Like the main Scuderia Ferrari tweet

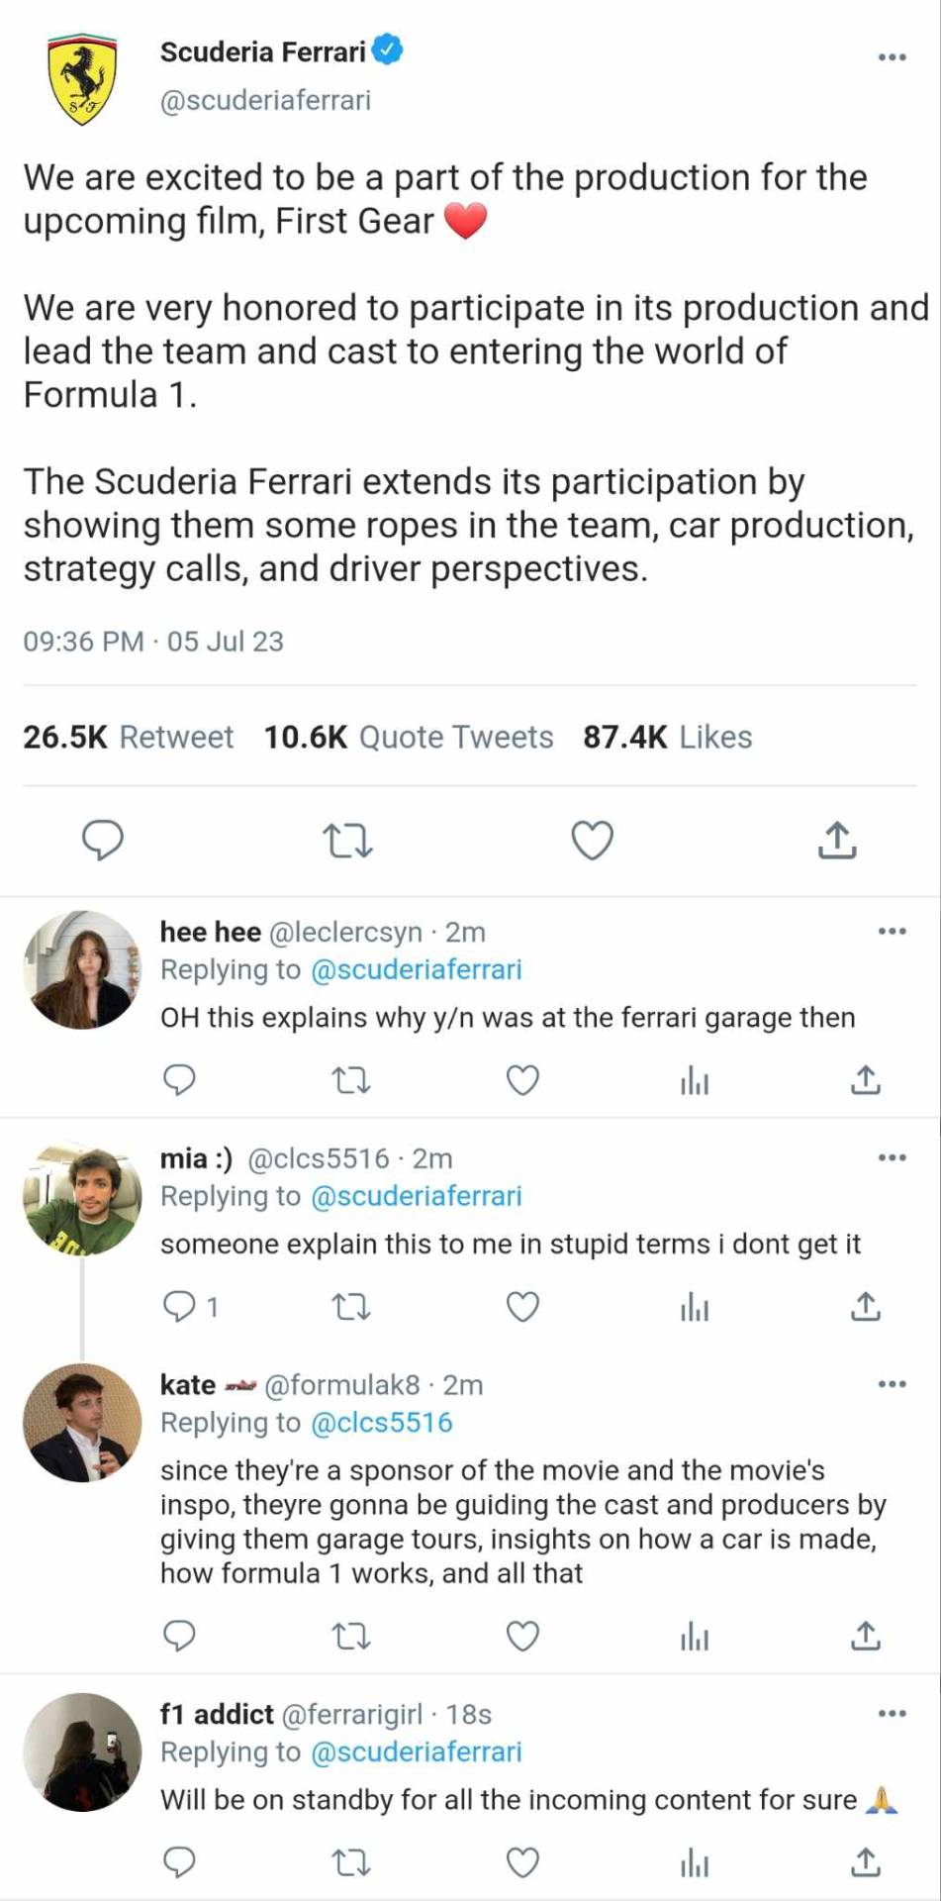592,841
